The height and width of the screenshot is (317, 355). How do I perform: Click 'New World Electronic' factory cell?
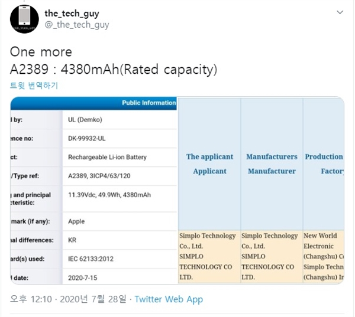(324, 240)
